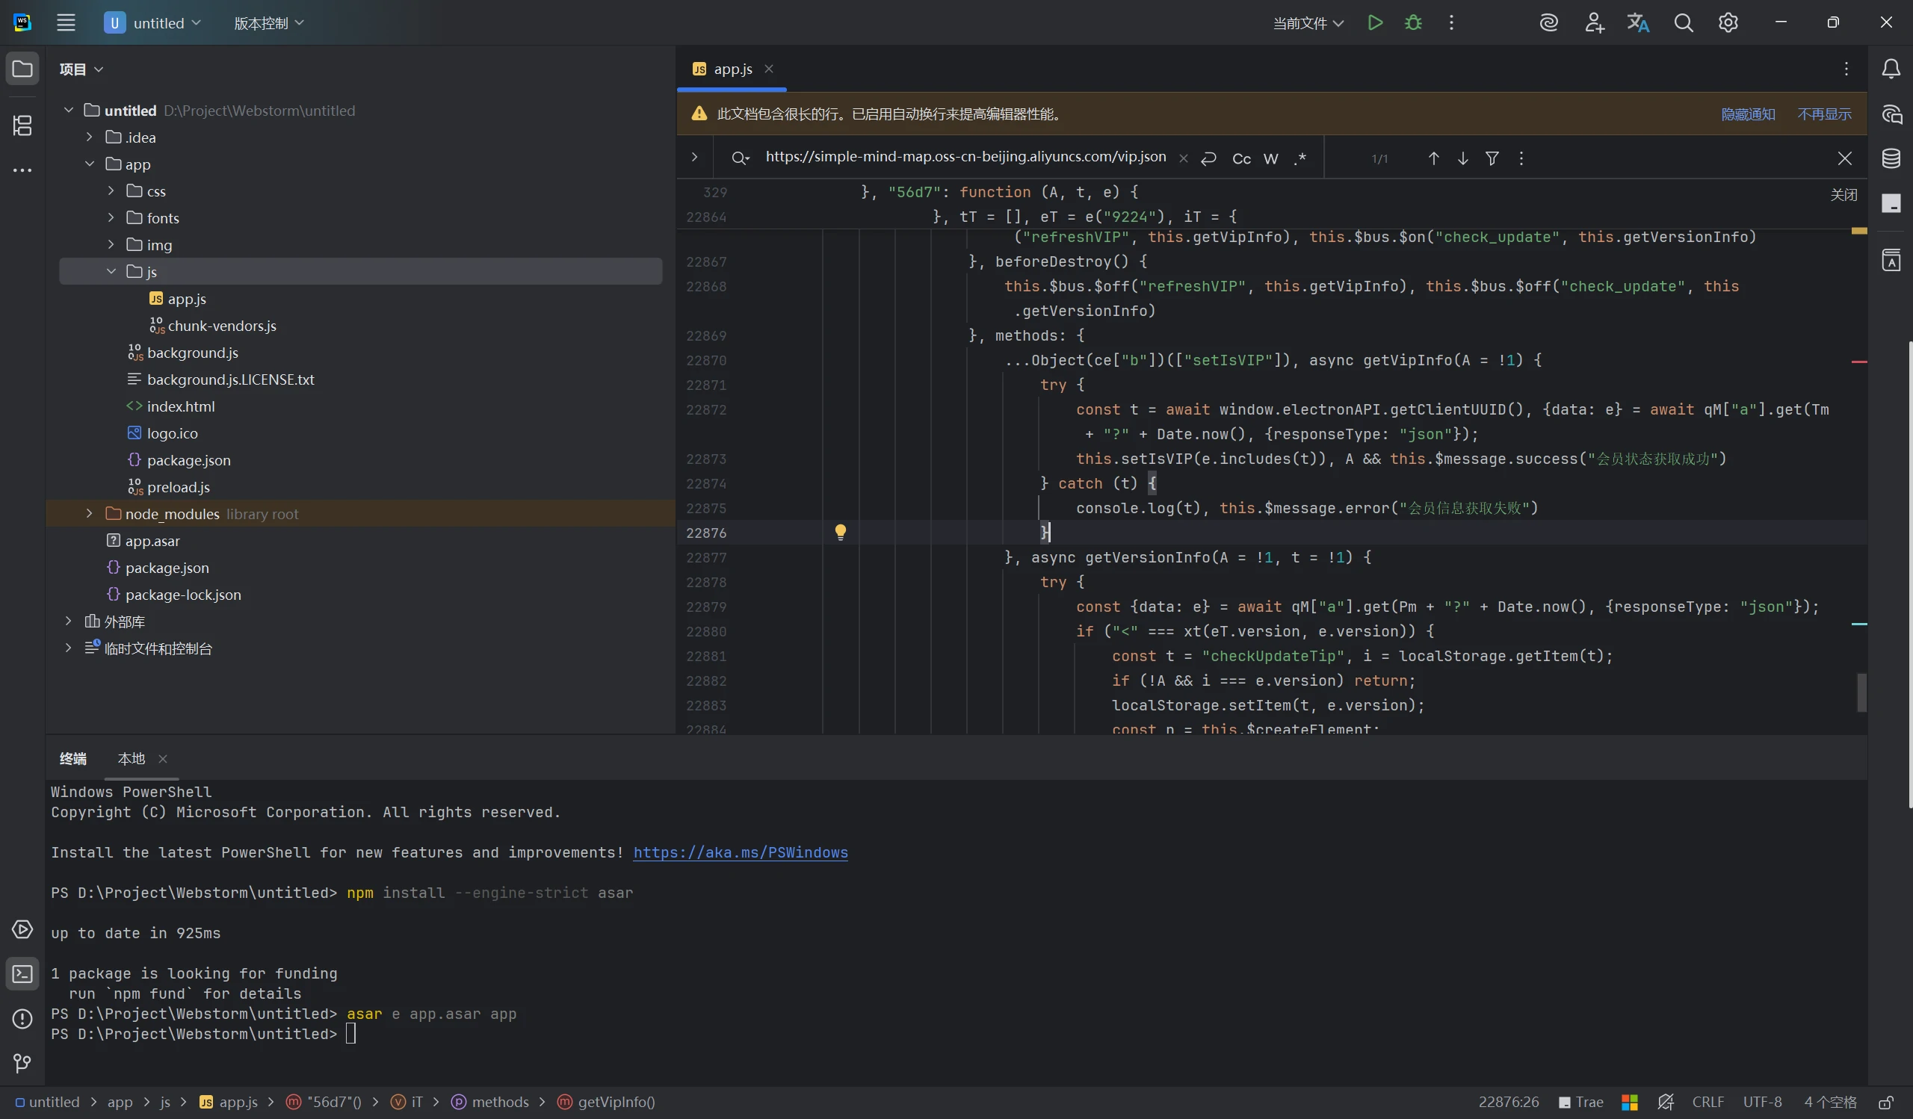
Task: Click the AI Assistant spiral icon
Action: (1548, 22)
